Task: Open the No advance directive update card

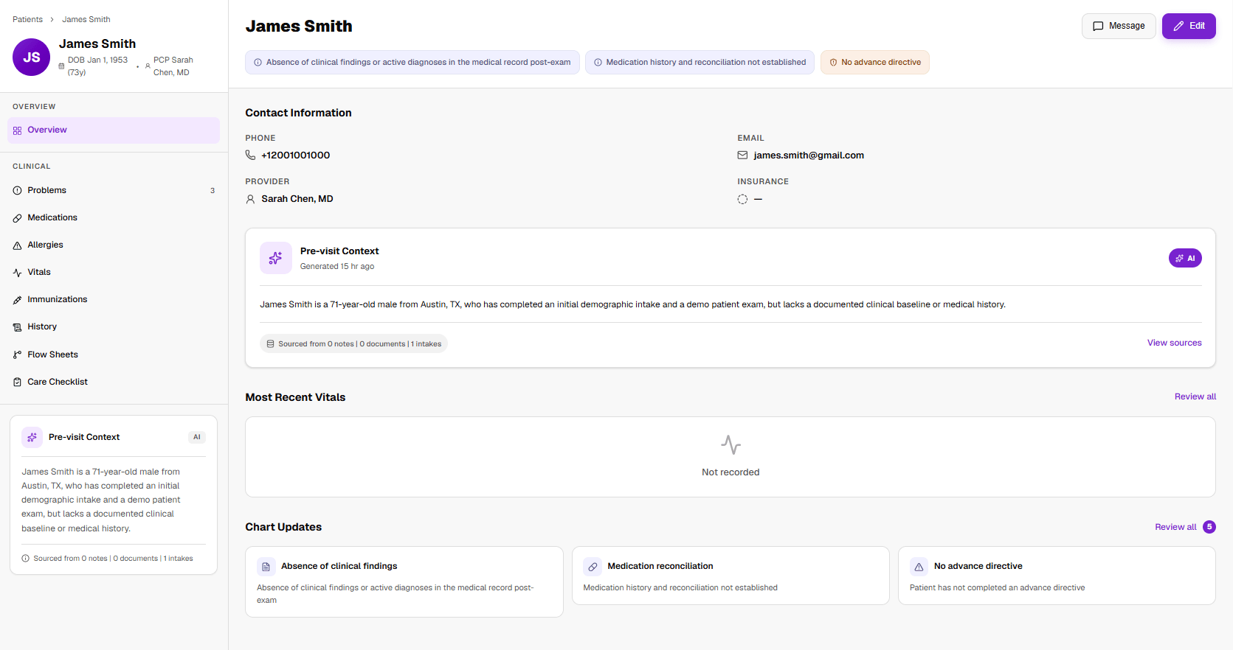Action: tap(1057, 576)
